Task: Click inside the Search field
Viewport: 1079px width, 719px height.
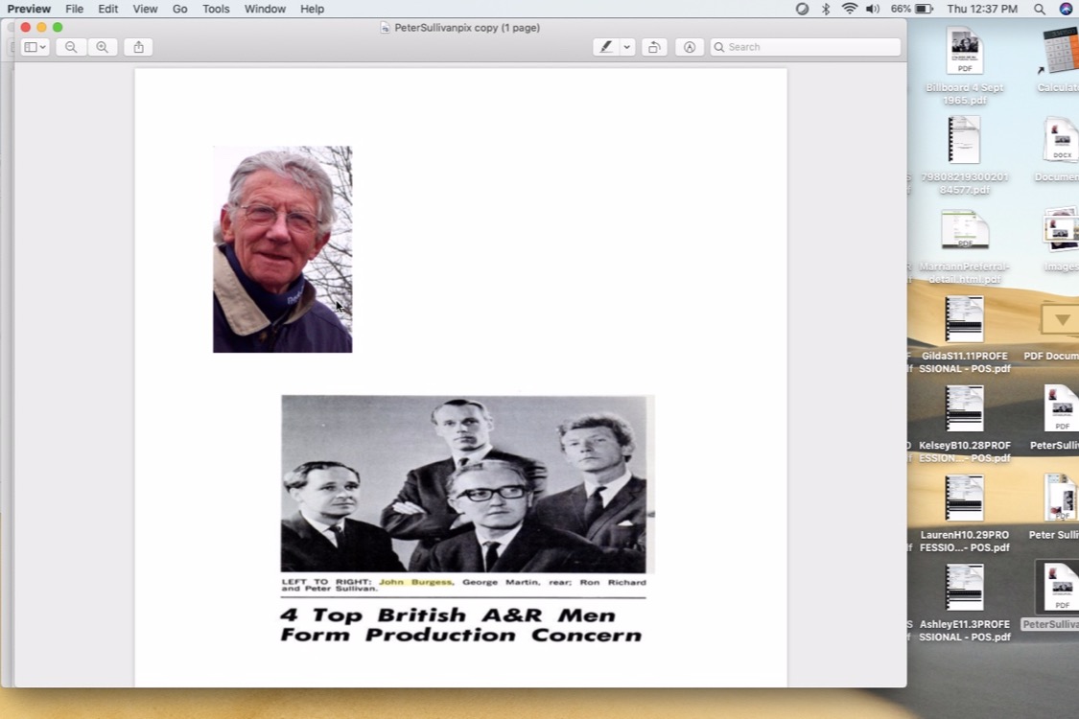Action: (x=806, y=46)
